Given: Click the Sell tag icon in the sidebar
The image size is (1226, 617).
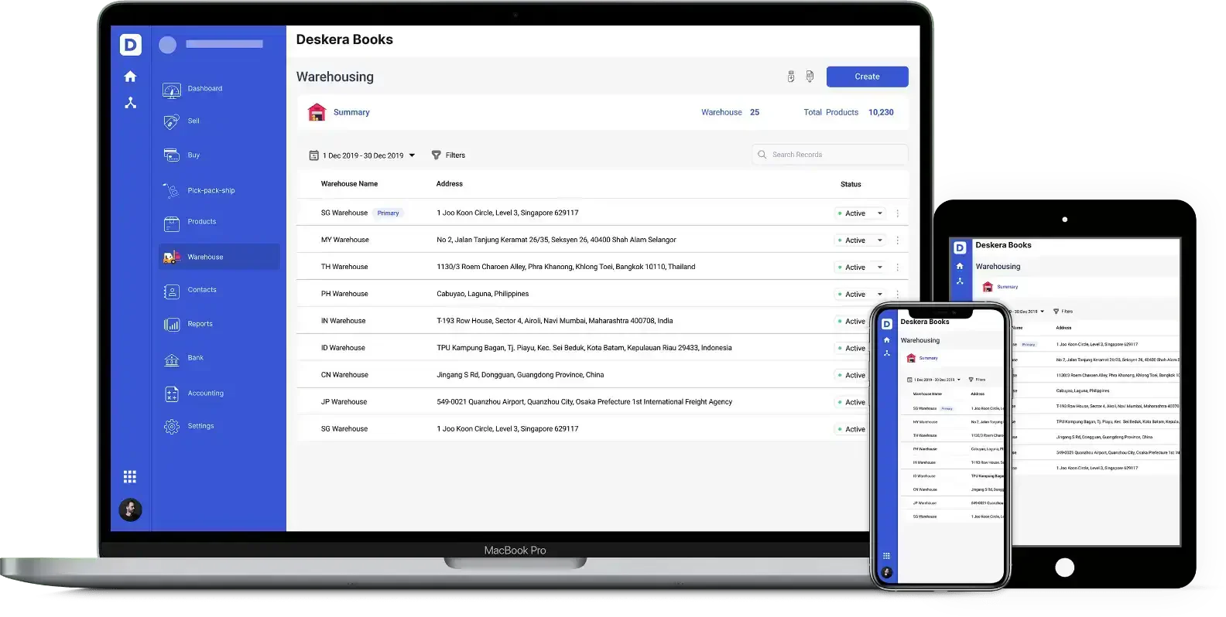Looking at the screenshot, I should [172, 122].
